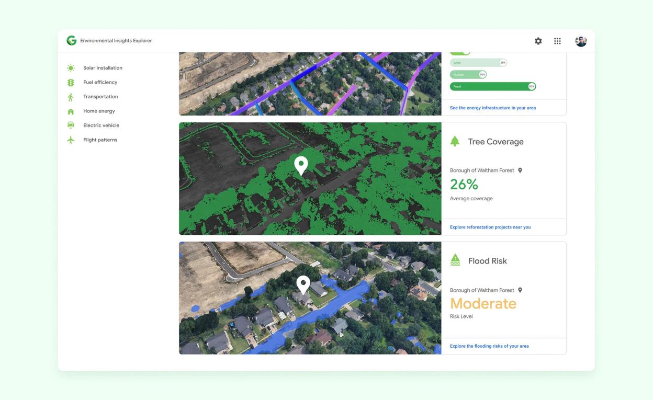Screen dimensions: 653x400
Task: Click location pin beside Tree Coverage borough
Action: tap(520, 170)
